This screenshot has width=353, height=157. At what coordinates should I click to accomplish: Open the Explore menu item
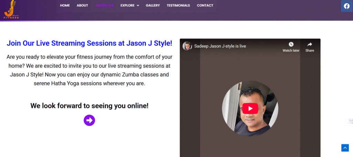click(x=127, y=5)
